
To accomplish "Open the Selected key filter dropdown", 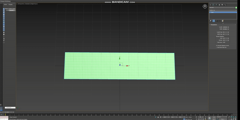I will pos(222,117).
